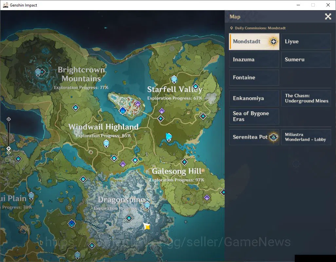Zoom in with the plus icon above the slider

[9, 119]
